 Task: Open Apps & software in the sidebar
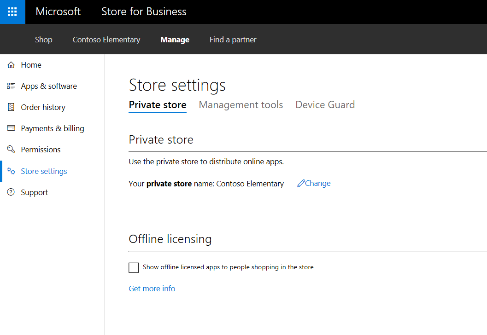click(49, 86)
